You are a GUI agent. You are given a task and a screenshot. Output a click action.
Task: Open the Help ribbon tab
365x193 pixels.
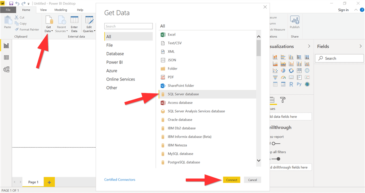tap(80, 10)
